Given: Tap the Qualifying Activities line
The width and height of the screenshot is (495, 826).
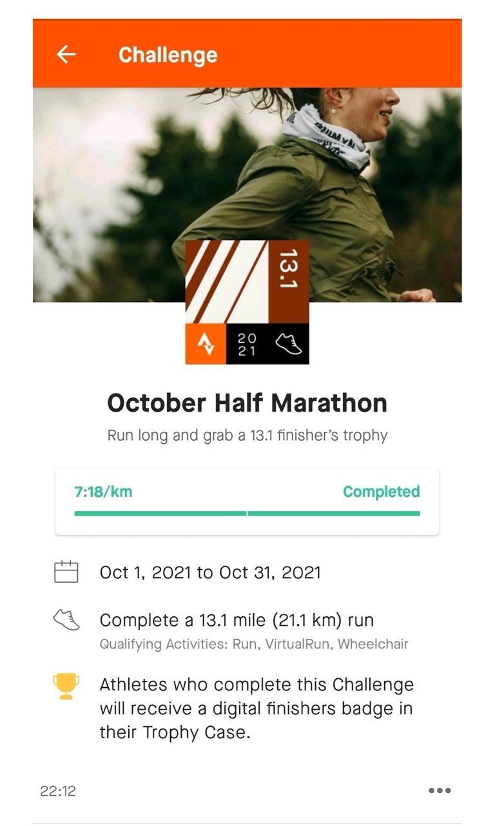Looking at the screenshot, I should tap(253, 644).
